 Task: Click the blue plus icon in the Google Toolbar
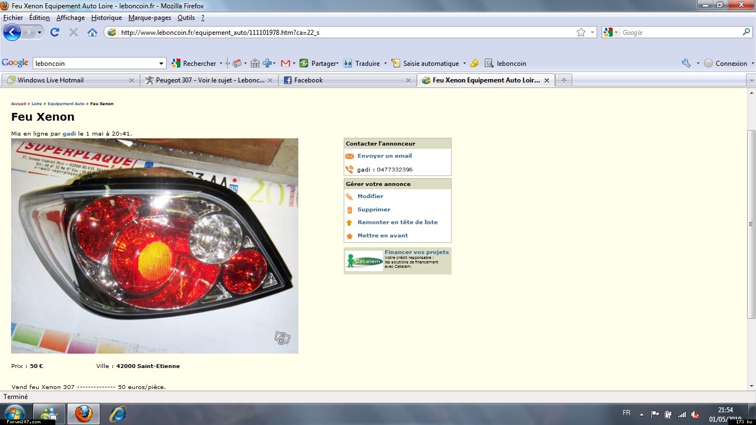(x=268, y=64)
